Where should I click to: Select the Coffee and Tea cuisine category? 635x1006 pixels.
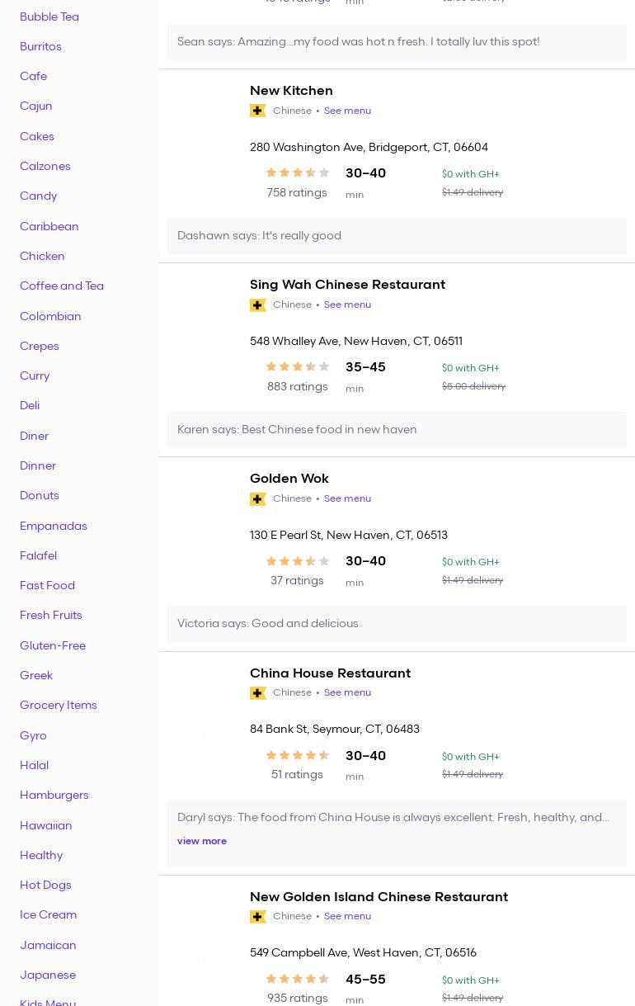pos(62,286)
